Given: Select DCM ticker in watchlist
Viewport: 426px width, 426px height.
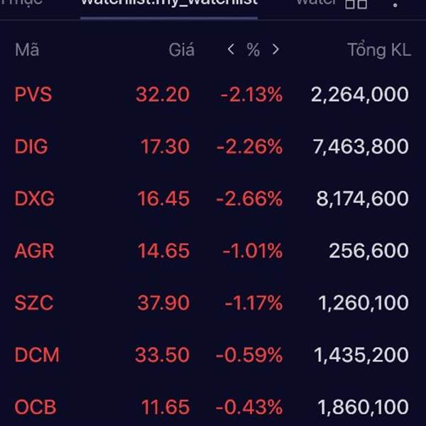Looking at the screenshot, I should 213,355.
